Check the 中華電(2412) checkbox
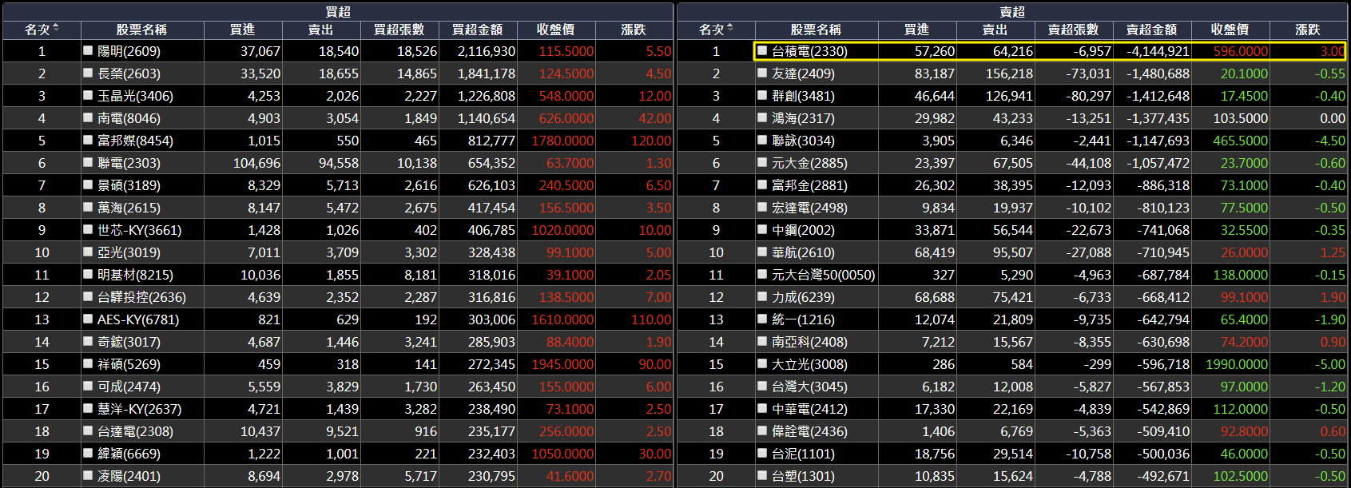The width and height of the screenshot is (1351, 488). click(762, 408)
